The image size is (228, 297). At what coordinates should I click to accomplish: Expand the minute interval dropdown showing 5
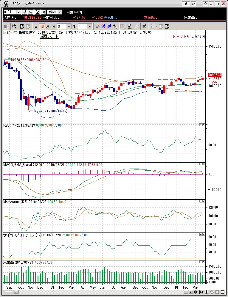coord(69,26)
